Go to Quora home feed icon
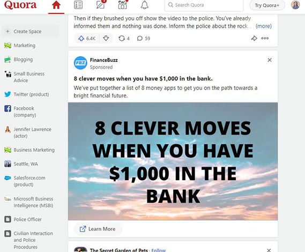This screenshot has height=252, width=305. click(56, 5)
